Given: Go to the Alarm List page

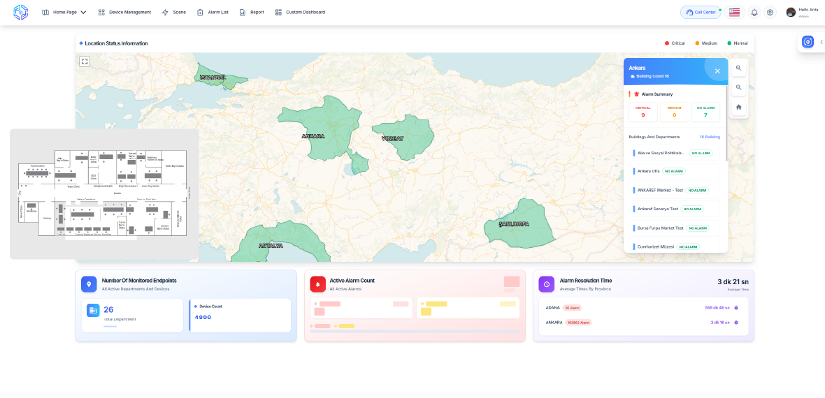Looking at the screenshot, I should pos(213,13).
